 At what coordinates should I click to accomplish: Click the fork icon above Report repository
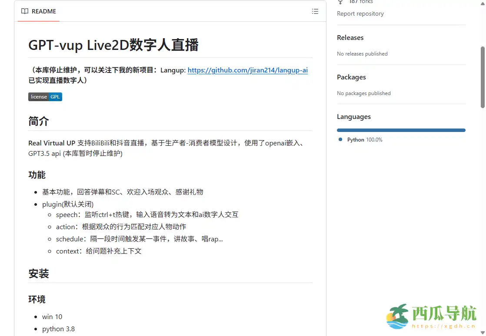340,2
